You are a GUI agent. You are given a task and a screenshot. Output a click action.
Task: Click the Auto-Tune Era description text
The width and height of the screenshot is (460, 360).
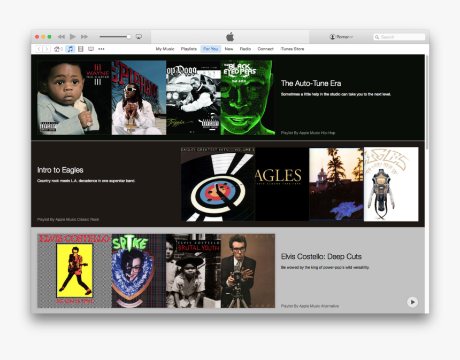coord(336,95)
